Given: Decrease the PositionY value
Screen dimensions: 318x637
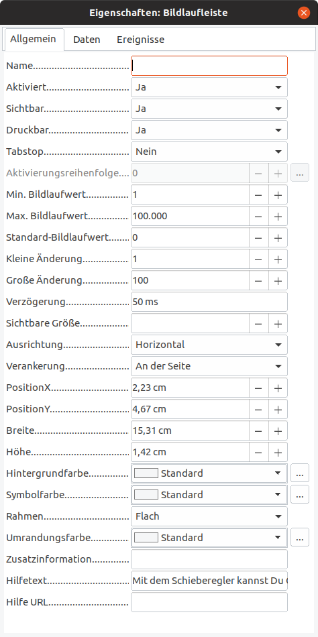Looking at the screenshot, I should click(x=259, y=409).
